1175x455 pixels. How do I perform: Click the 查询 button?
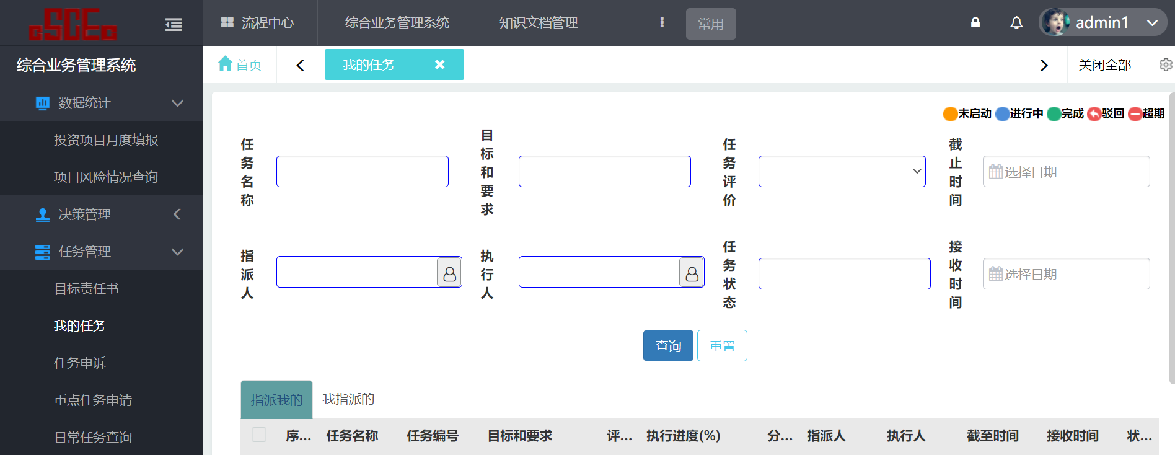668,346
